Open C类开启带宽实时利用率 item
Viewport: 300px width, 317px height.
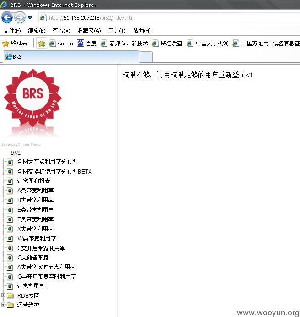pyautogui.click(x=47, y=276)
